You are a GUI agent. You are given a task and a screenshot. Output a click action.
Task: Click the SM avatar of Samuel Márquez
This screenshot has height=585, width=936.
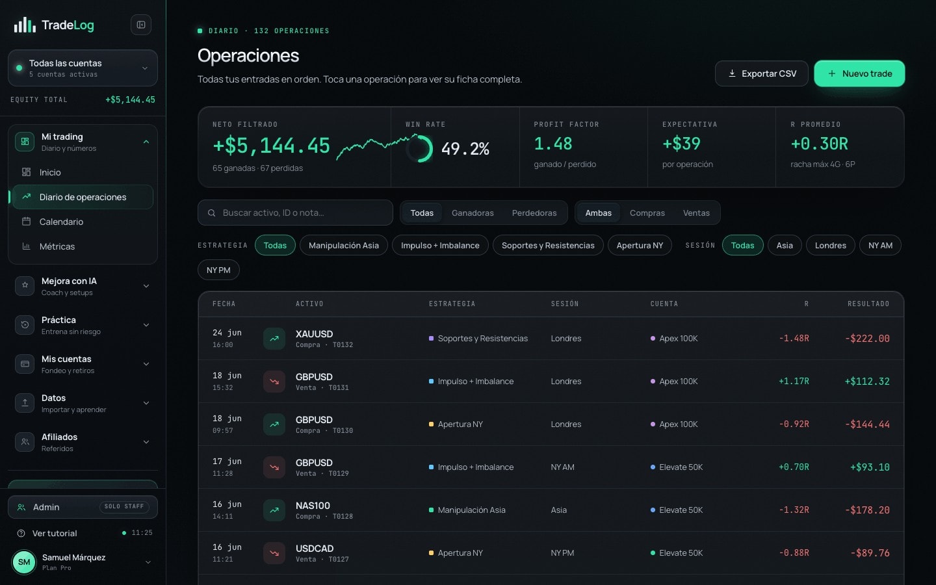click(x=24, y=562)
